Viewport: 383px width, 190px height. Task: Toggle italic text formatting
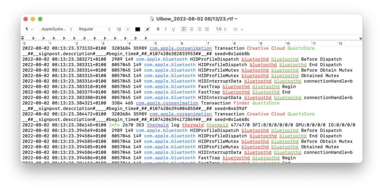pos(166,29)
